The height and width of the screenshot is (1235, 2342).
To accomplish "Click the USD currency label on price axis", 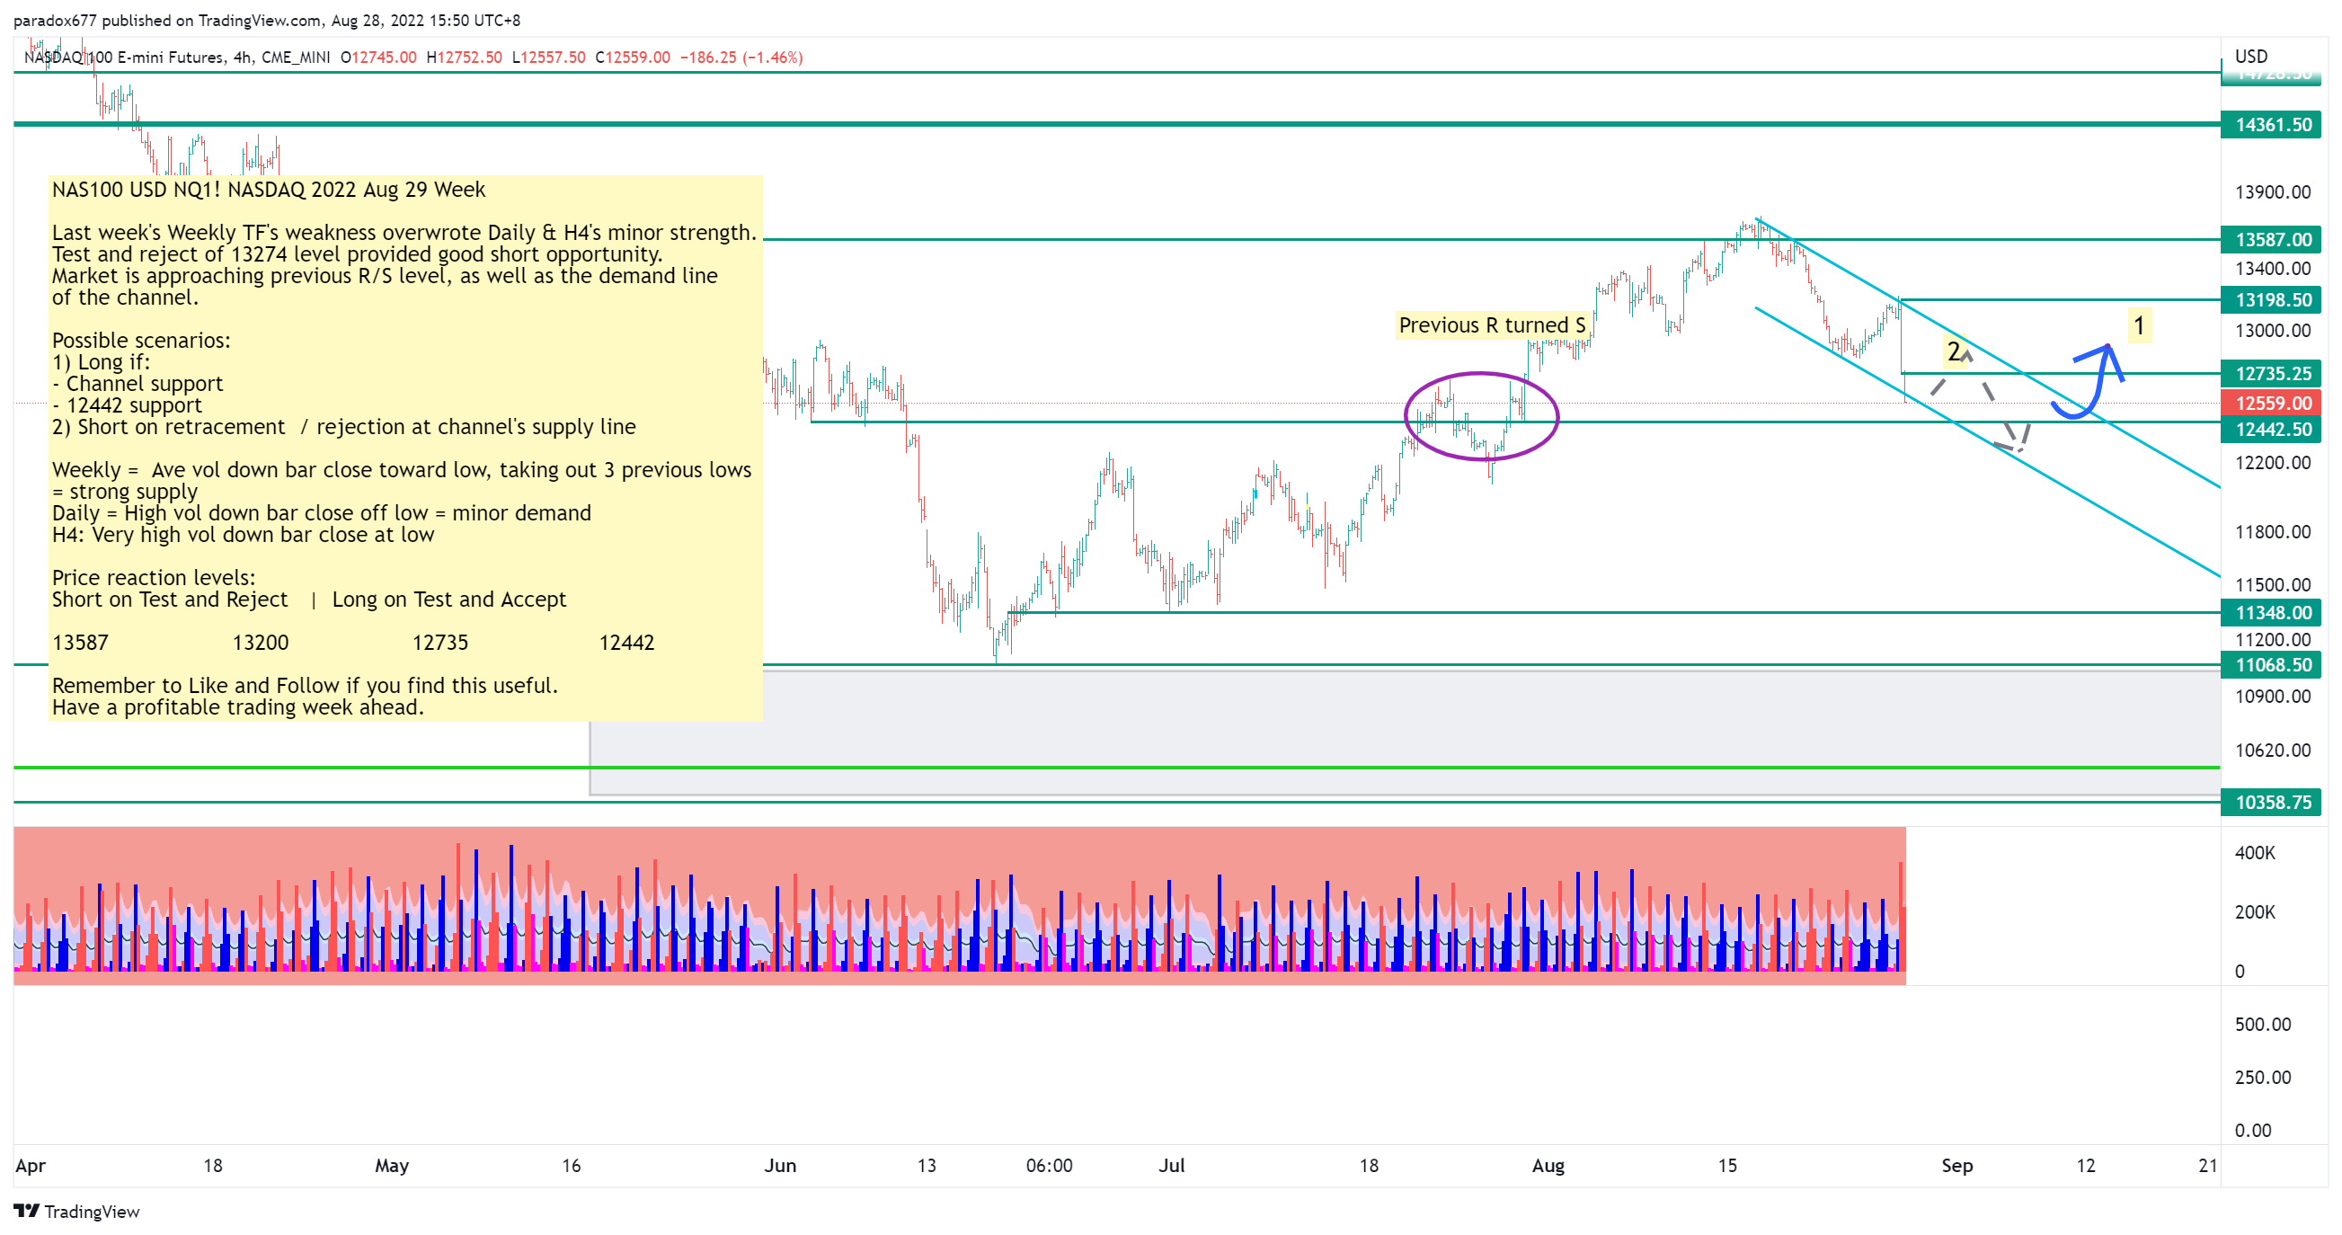I will point(2251,57).
